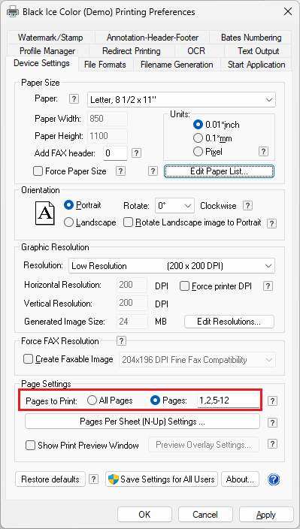
Task: Click Edit Resolutions button
Action: click(229, 322)
